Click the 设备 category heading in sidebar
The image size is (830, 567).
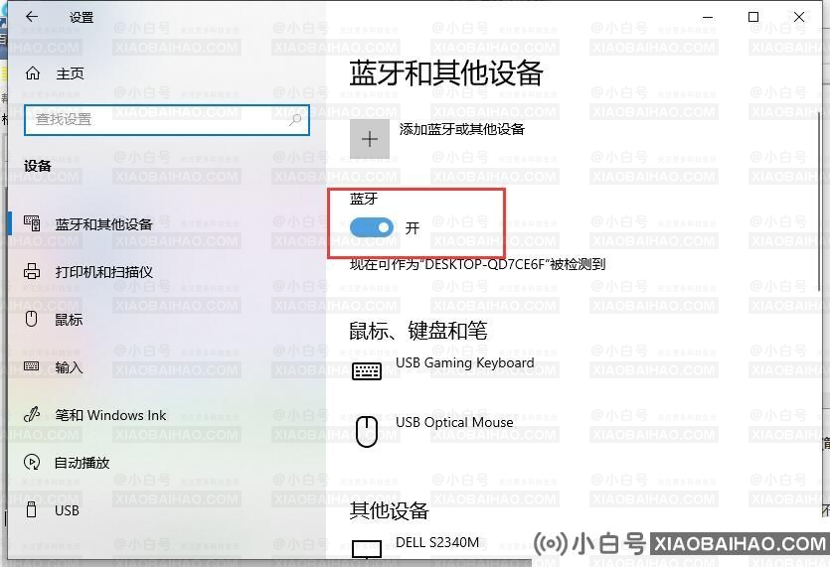[38, 166]
